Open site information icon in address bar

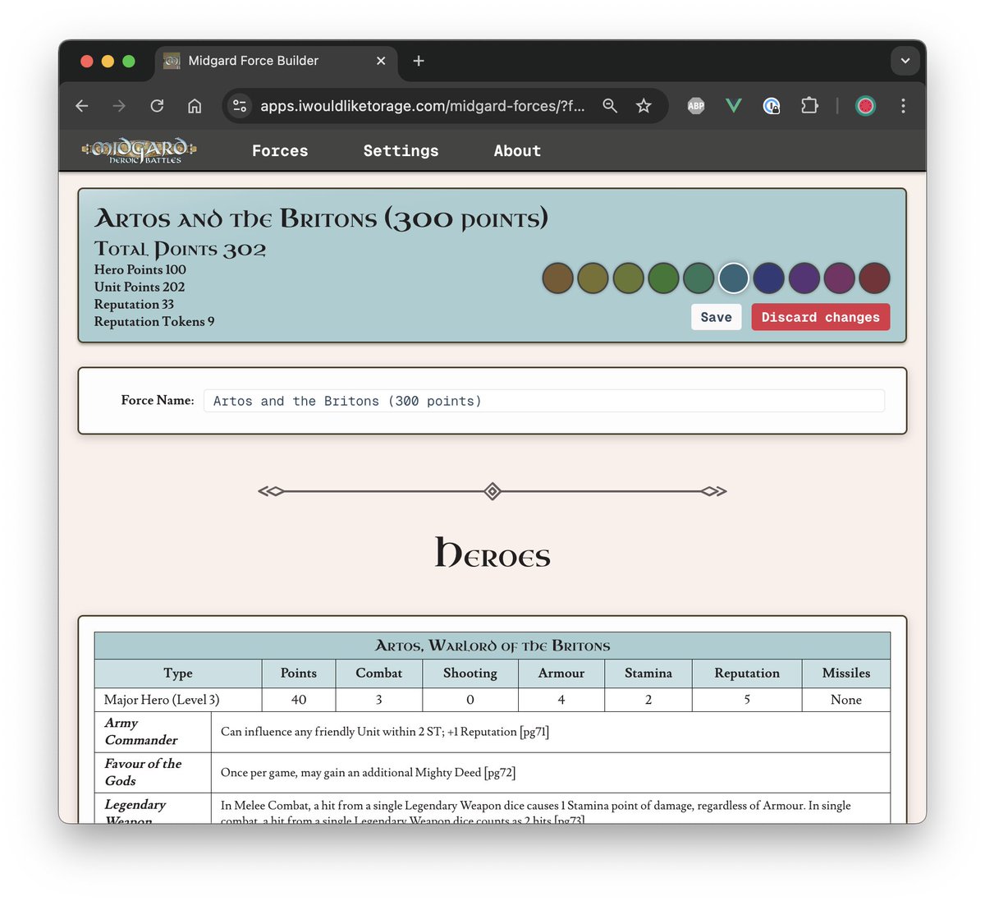pyautogui.click(x=240, y=106)
